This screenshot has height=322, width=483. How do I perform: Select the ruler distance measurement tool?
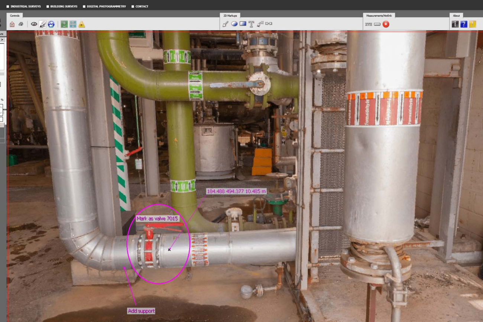[377, 24]
